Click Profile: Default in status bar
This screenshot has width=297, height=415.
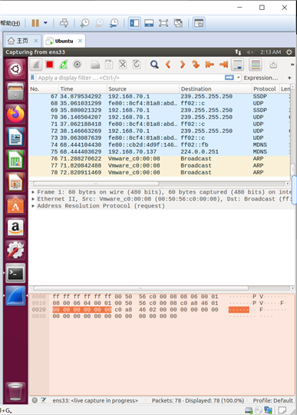coord(272,400)
